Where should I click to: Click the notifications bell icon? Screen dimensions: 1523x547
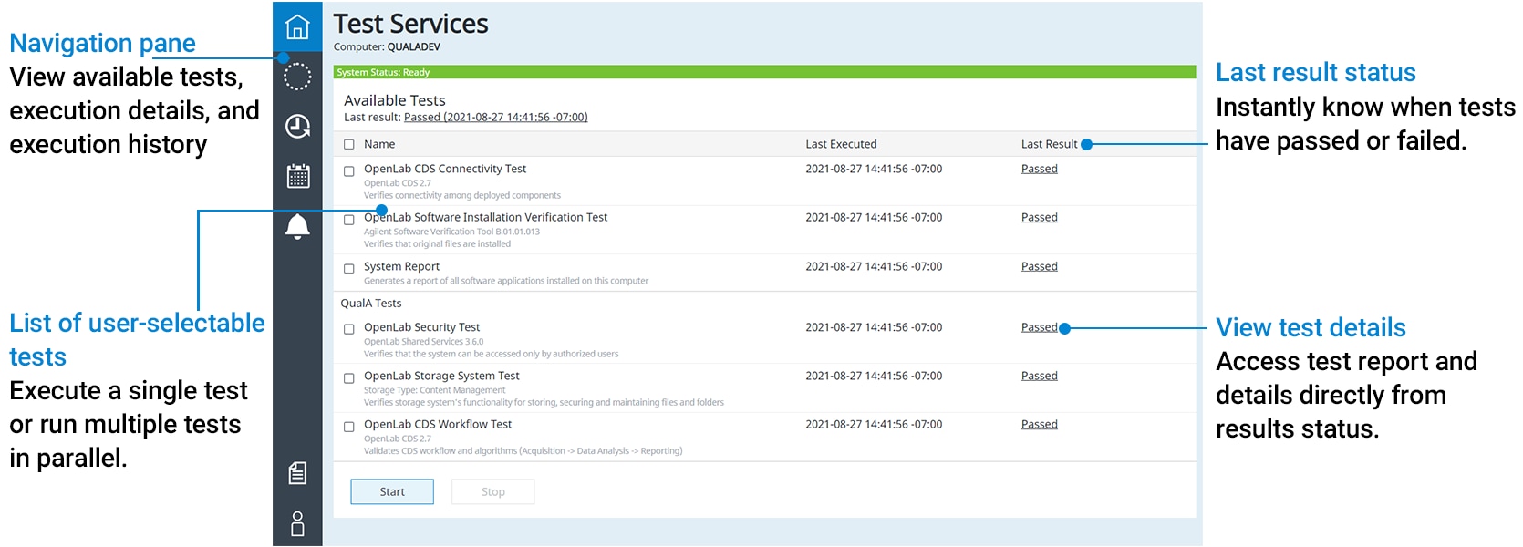click(x=297, y=226)
